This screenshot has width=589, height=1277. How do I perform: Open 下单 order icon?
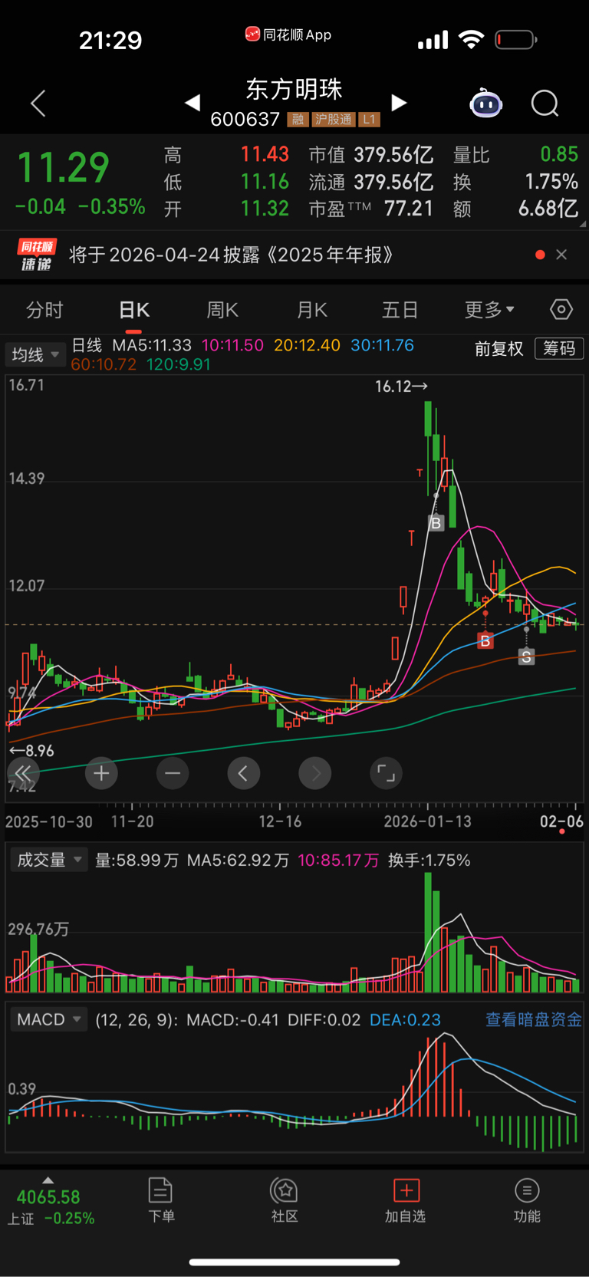pyautogui.click(x=161, y=1200)
